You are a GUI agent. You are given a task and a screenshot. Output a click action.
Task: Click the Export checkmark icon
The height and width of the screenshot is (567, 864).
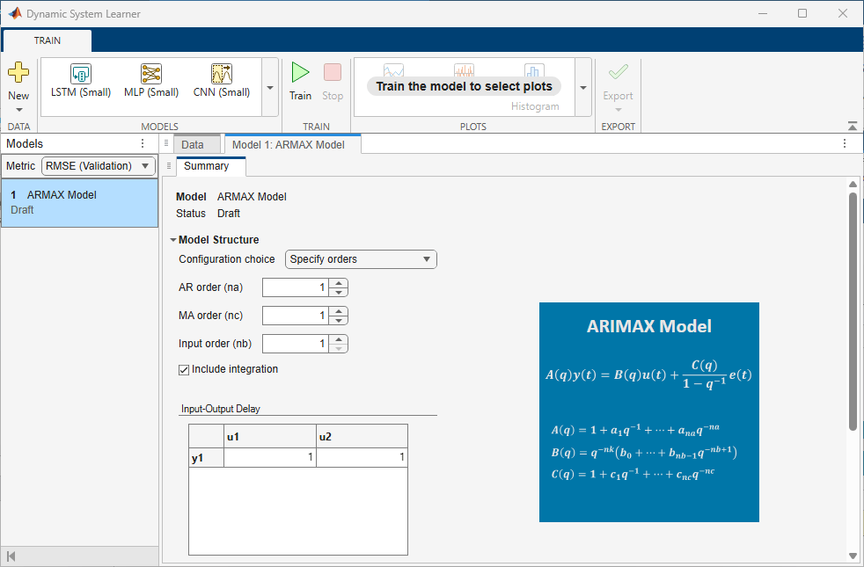click(618, 72)
